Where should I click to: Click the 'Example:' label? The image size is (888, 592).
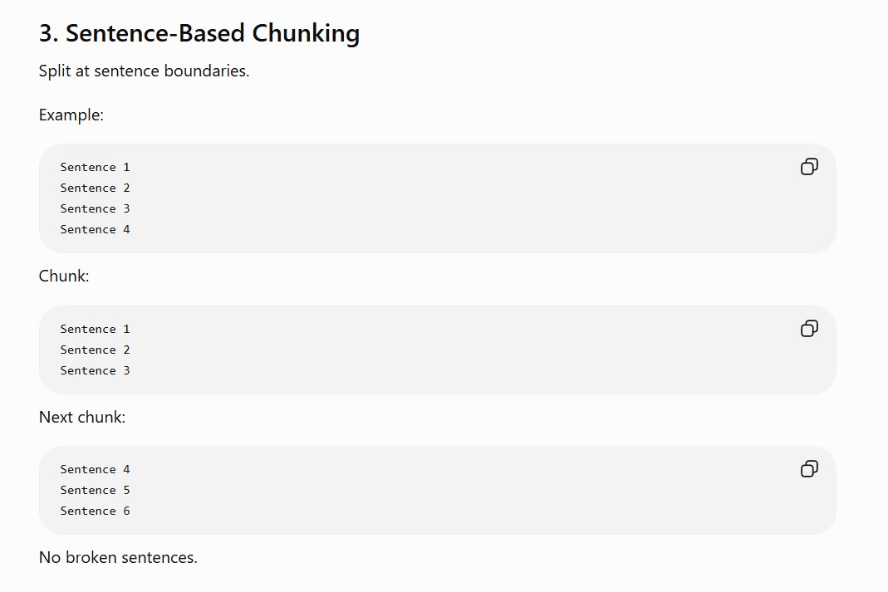point(71,115)
